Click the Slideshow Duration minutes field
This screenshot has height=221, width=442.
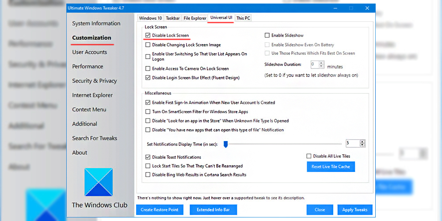pos(315,65)
